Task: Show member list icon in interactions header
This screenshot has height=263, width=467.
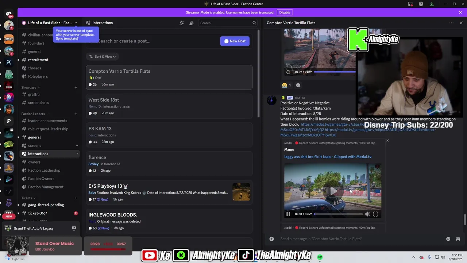Action: [x=191, y=23]
